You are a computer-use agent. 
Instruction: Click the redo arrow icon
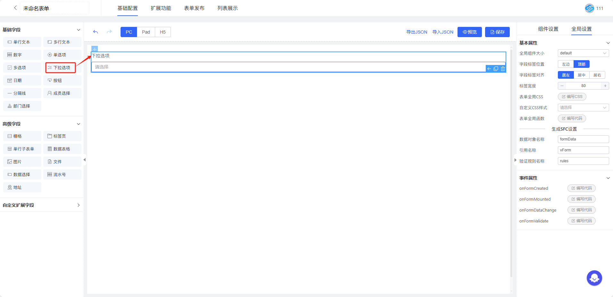(x=109, y=32)
